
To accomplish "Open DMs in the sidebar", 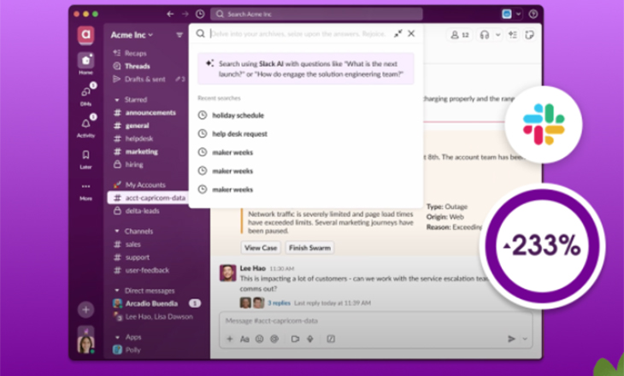I will point(86,95).
